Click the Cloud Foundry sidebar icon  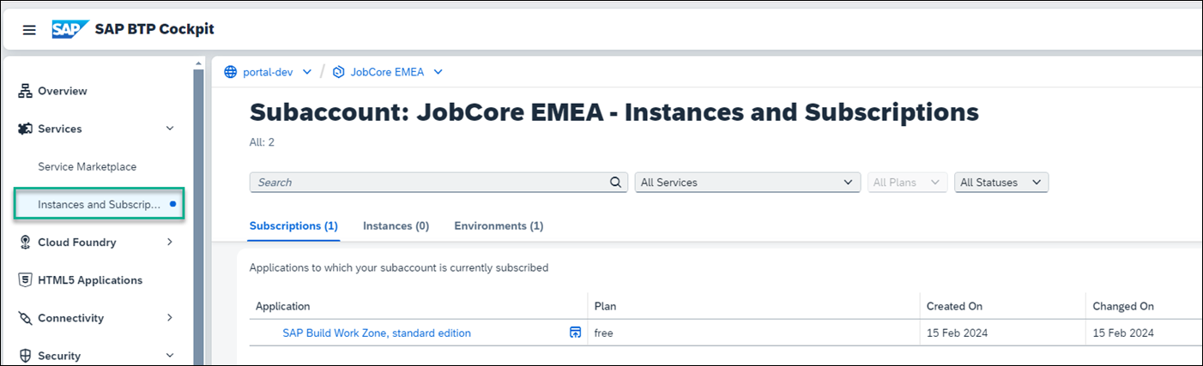click(x=26, y=243)
